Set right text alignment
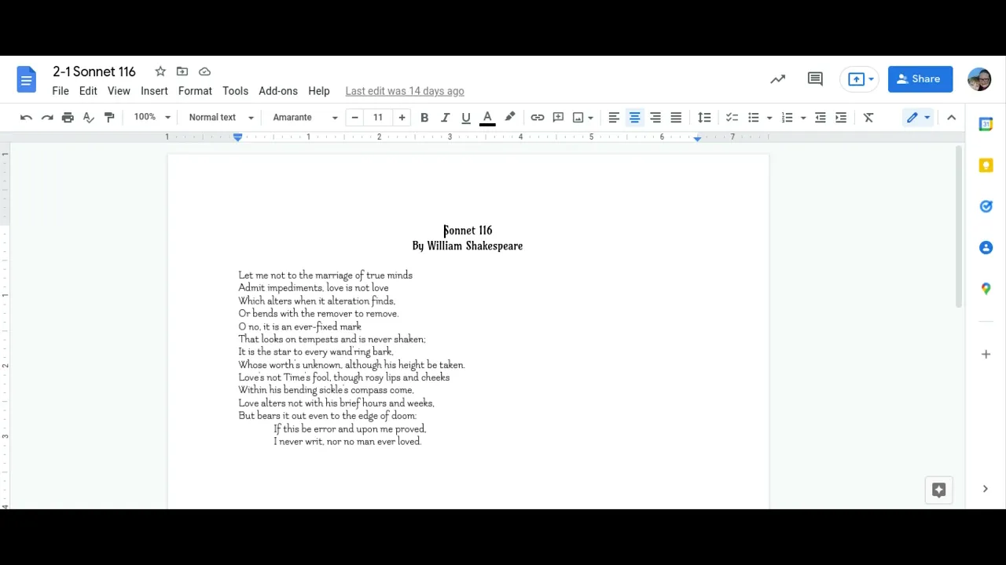Image resolution: width=1006 pixels, height=565 pixels. 655,118
